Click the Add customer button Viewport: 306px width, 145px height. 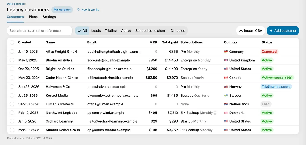pos(283,31)
